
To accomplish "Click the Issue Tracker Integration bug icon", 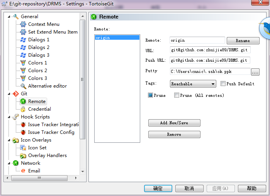I will click(23, 125).
